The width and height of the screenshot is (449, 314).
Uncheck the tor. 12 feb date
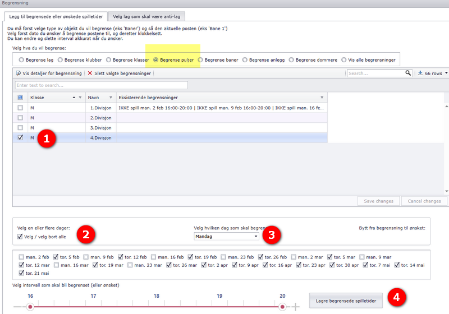[120, 257]
